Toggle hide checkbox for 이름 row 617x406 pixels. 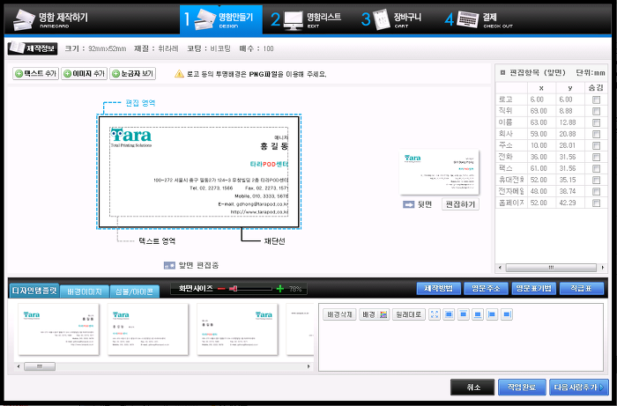coord(596,122)
